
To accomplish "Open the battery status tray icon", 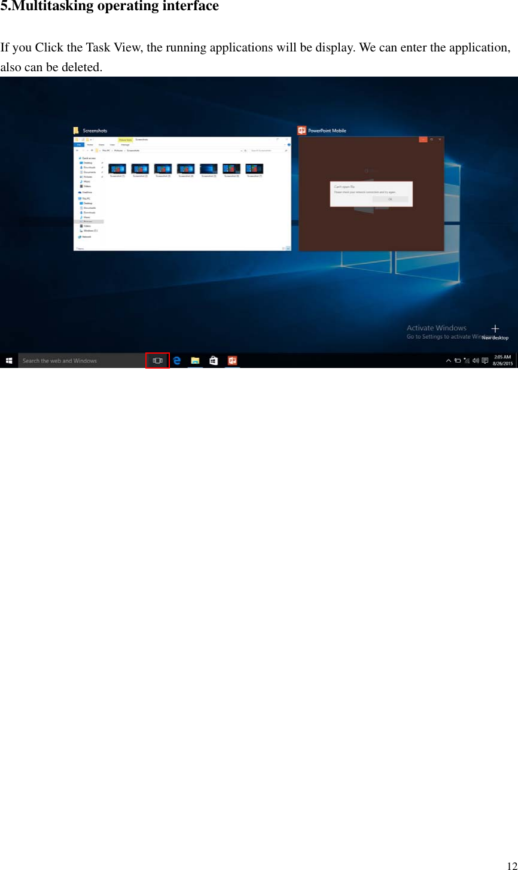I will click(458, 361).
